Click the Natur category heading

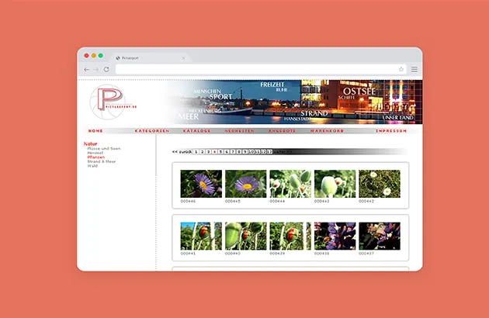coord(91,143)
